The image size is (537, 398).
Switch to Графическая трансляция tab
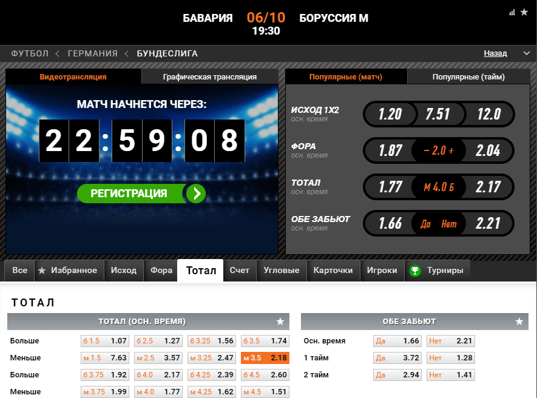(209, 76)
